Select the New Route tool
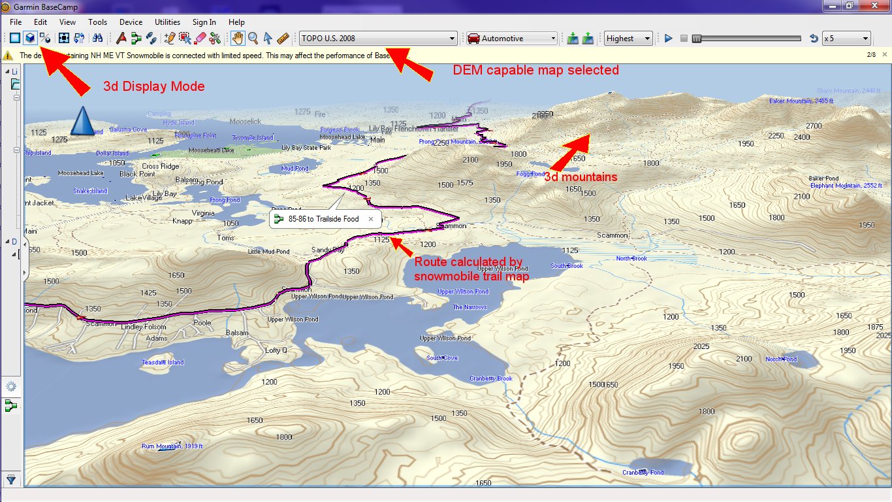The image size is (892, 502). pos(136,38)
